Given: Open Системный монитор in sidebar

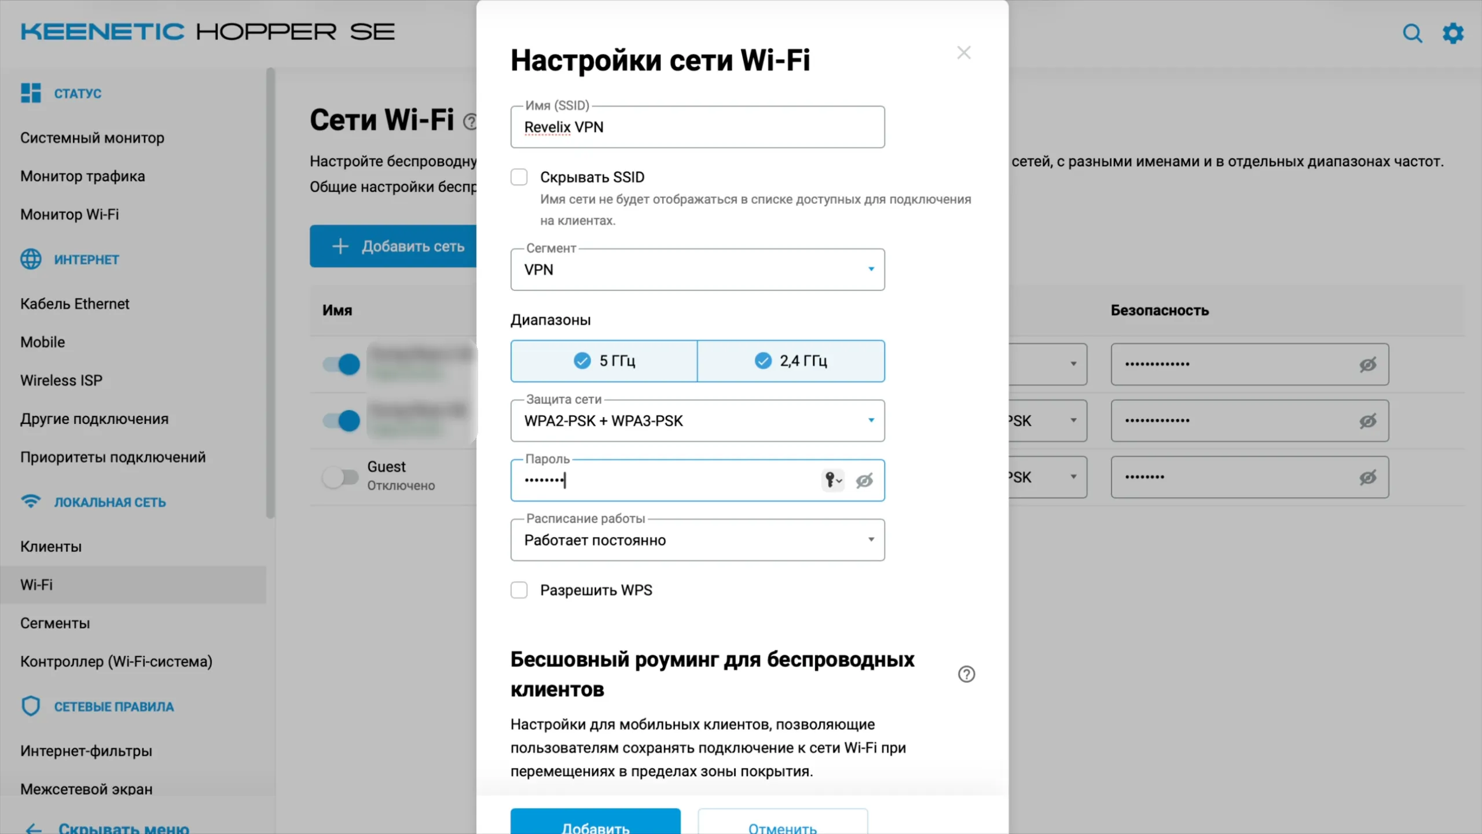Looking at the screenshot, I should tap(92, 138).
